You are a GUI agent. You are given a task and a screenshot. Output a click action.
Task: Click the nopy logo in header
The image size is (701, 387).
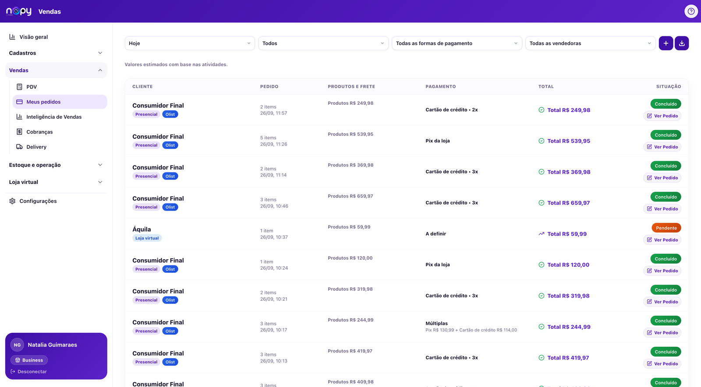coord(19,11)
